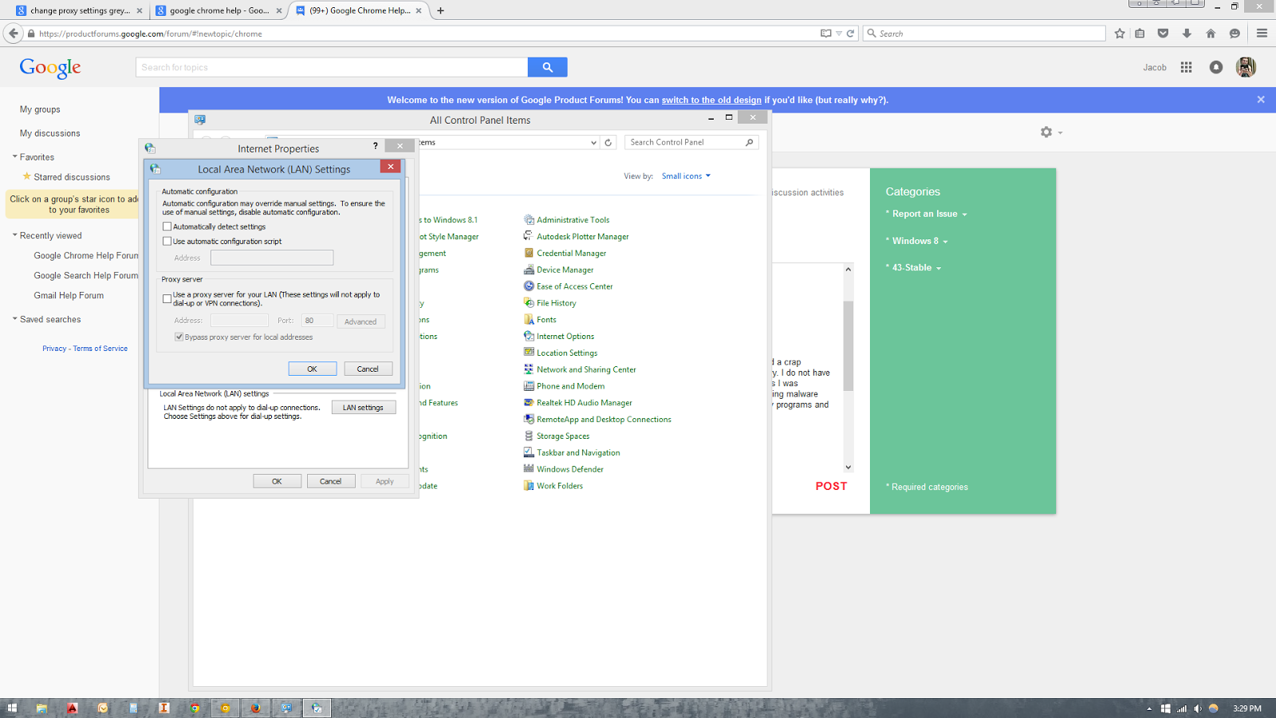
Task: Reload the current page in browser
Action: coord(850,34)
